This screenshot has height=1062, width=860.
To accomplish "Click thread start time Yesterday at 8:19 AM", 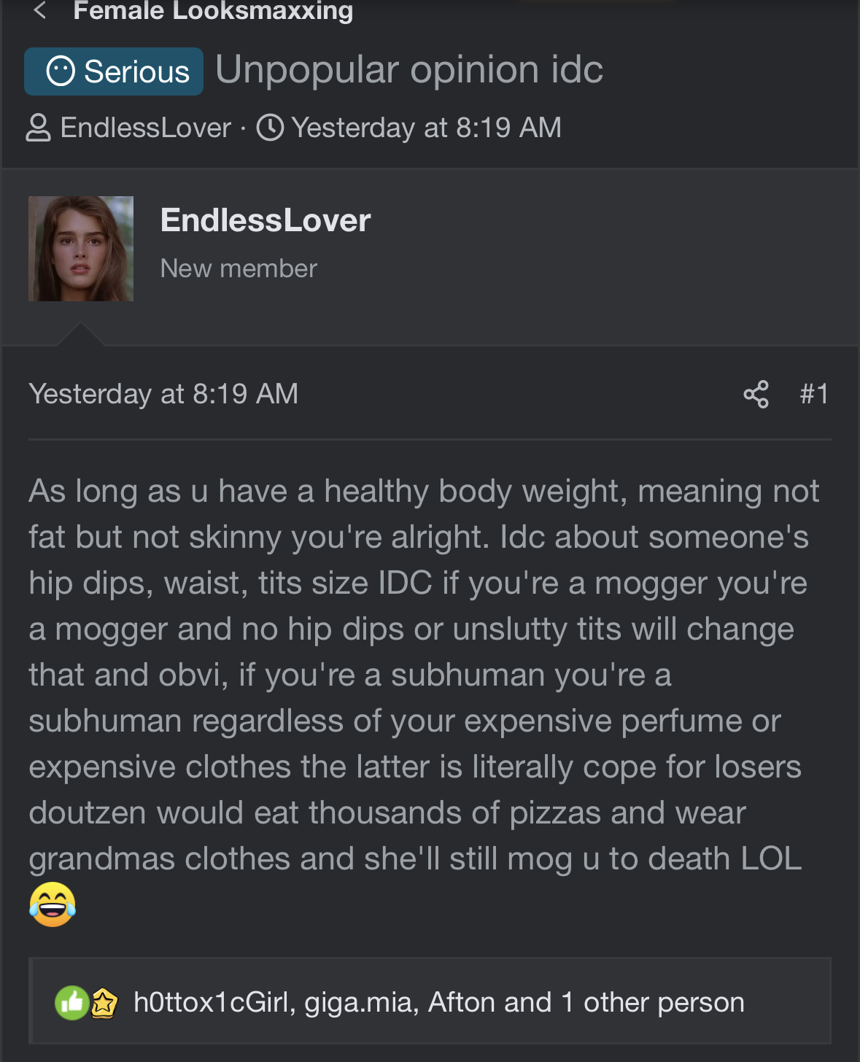I will tap(426, 128).
